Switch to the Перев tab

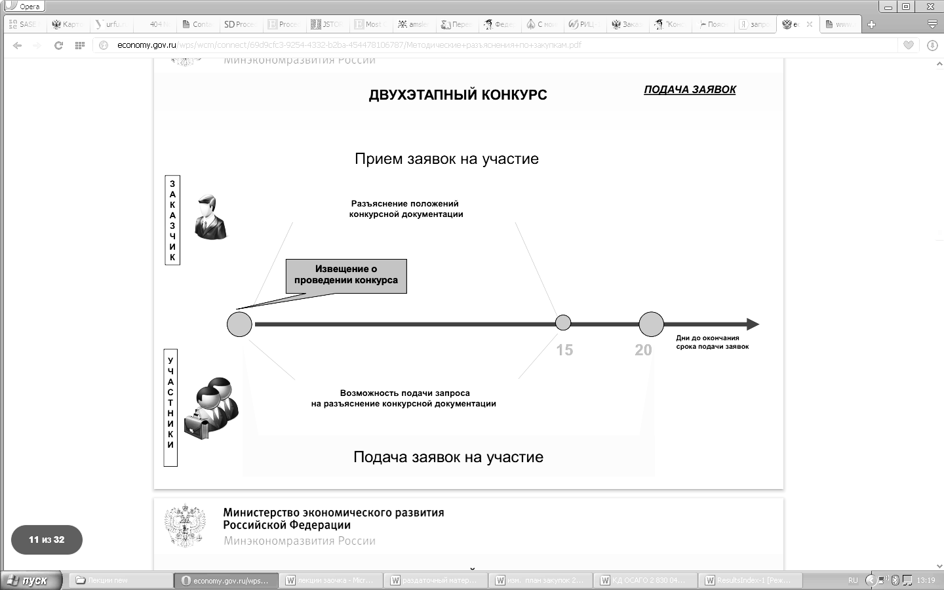pos(457,24)
